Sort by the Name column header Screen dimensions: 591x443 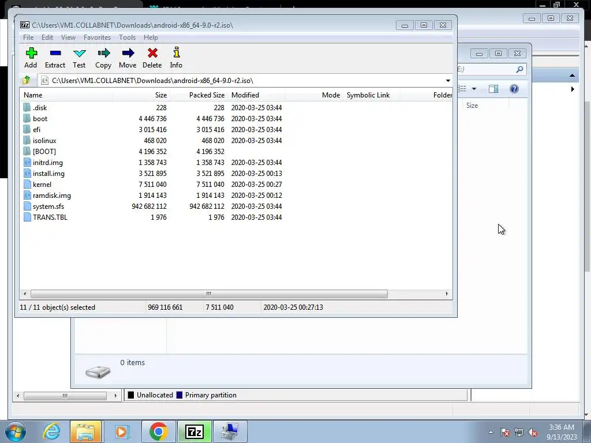[66, 95]
